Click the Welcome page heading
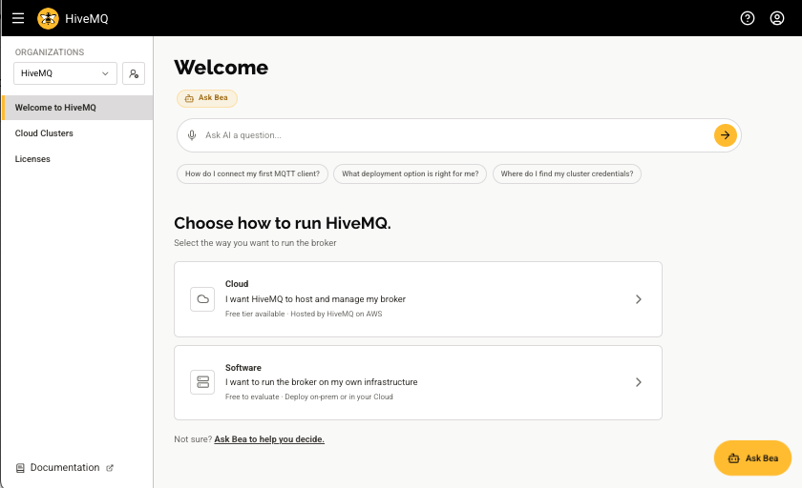Screen dimensions: 802x488 click(x=221, y=68)
